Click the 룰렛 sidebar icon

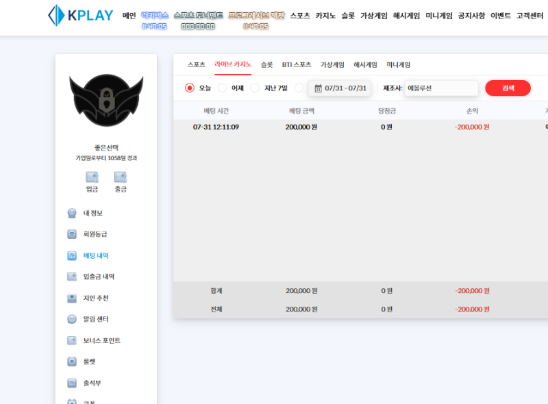tap(72, 362)
